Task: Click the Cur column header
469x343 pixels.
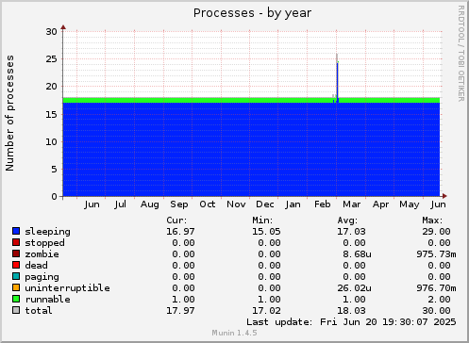Action: tap(176, 220)
